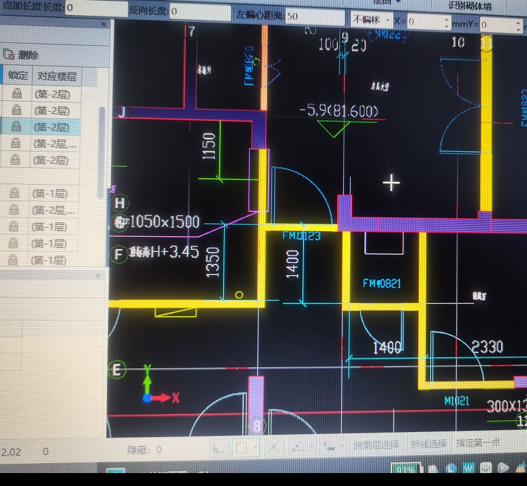
Task: Toggle the perpendicular snap icon in status bar
Action: (297, 447)
